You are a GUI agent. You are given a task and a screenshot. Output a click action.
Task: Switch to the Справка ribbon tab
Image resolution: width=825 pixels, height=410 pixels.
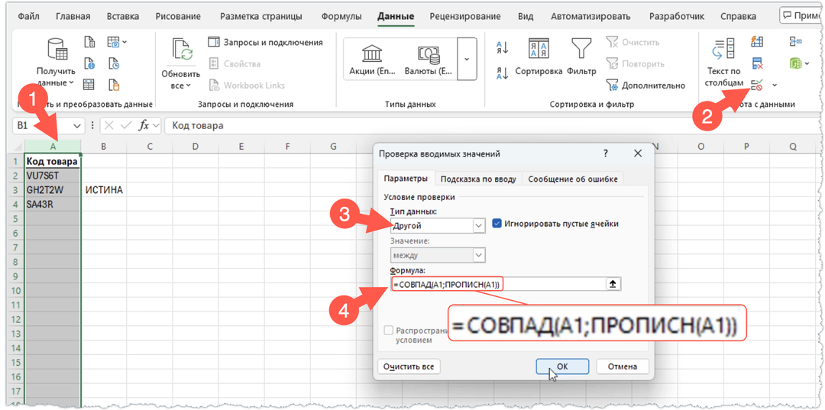[738, 16]
